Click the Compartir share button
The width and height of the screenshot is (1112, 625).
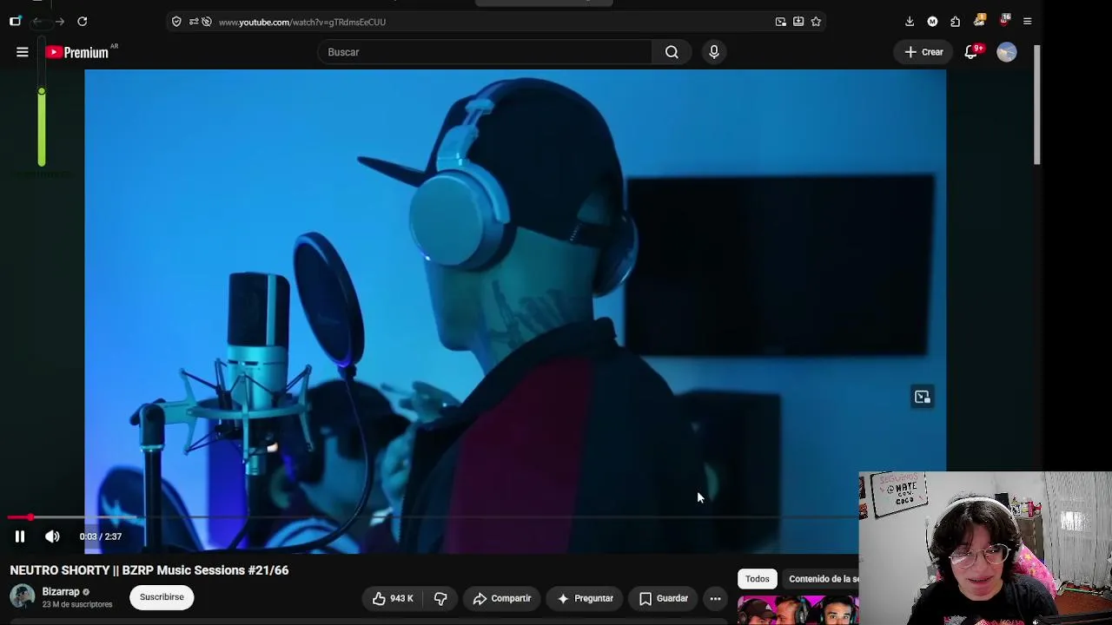coord(502,598)
